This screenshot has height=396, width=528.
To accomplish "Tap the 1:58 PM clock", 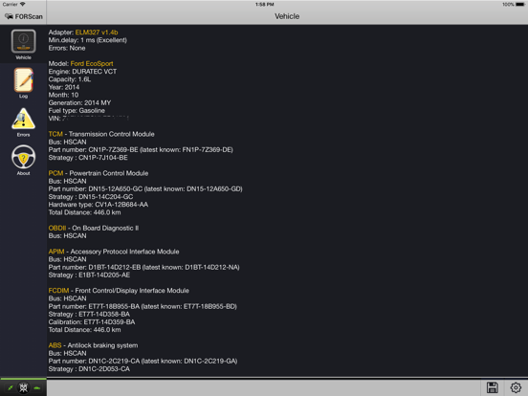I will (265, 5).
